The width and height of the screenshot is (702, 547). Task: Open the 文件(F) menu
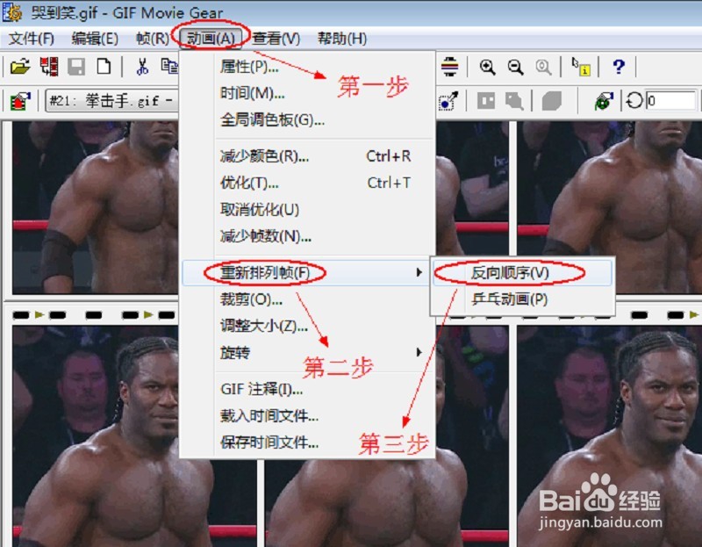tap(32, 39)
